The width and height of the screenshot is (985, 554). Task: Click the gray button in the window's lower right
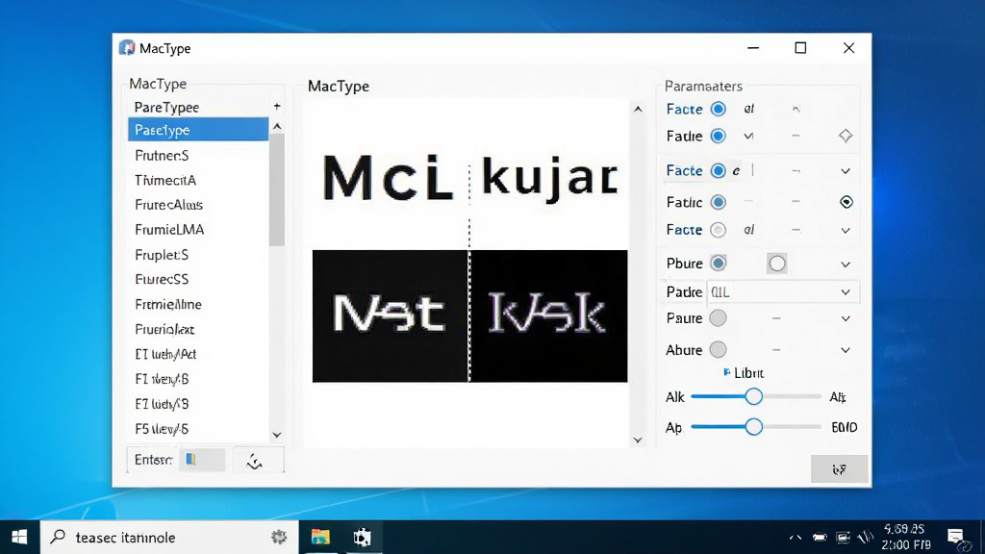click(839, 469)
